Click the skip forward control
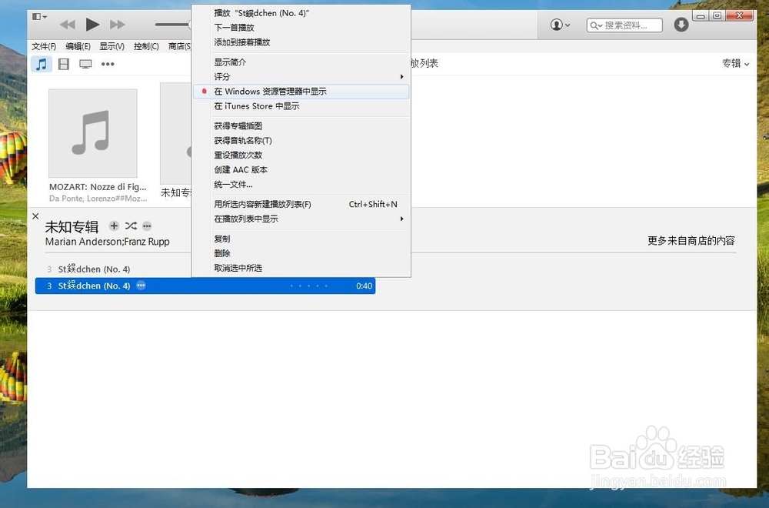This screenshot has width=769, height=508. coord(117,24)
